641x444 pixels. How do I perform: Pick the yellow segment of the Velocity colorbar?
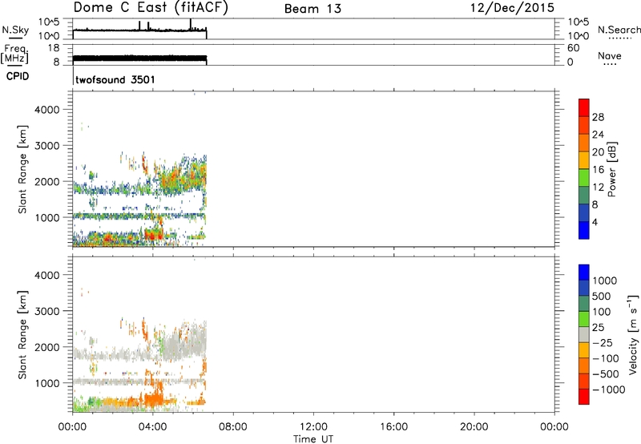coord(584,350)
